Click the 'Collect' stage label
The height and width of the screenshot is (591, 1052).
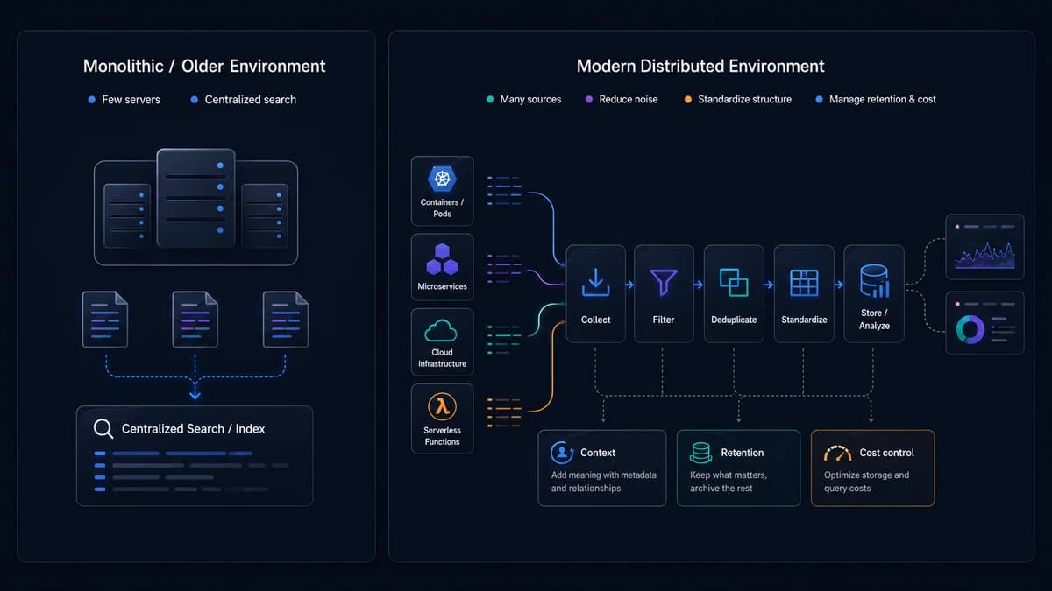[595, 320]
